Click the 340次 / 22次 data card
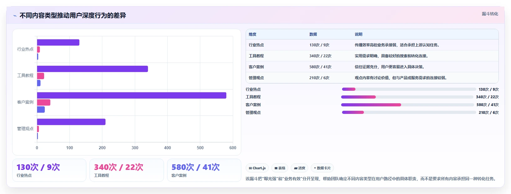Viewport: 511px width, 194px height. click(x=127, y=170)
